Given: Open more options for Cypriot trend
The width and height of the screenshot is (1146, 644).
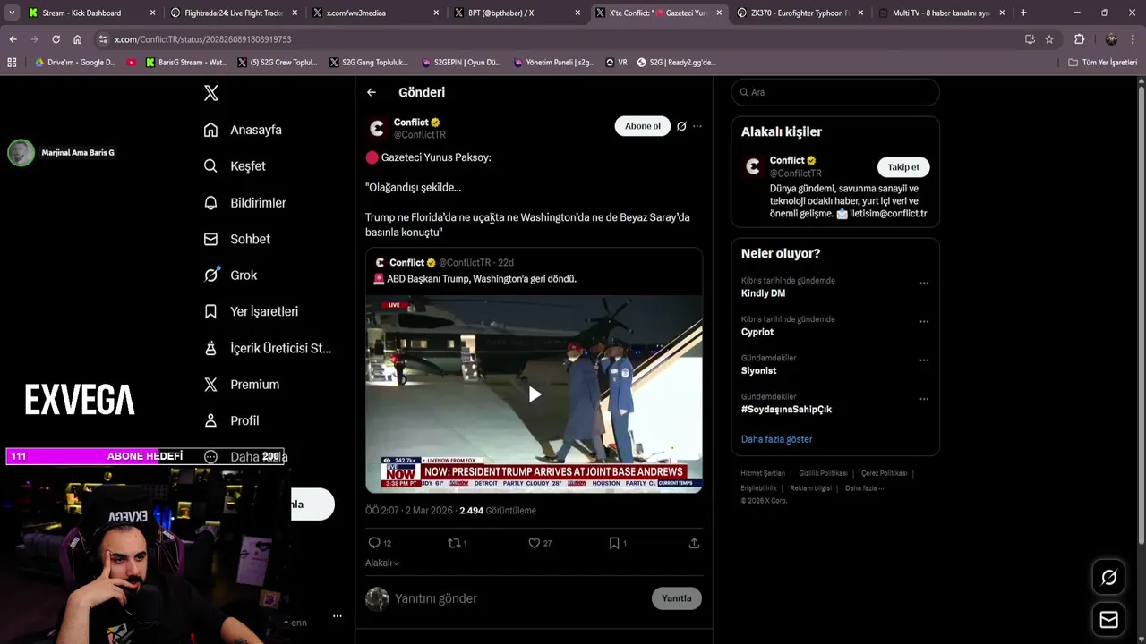Looking at the screenshot, I should coord(924,321).
